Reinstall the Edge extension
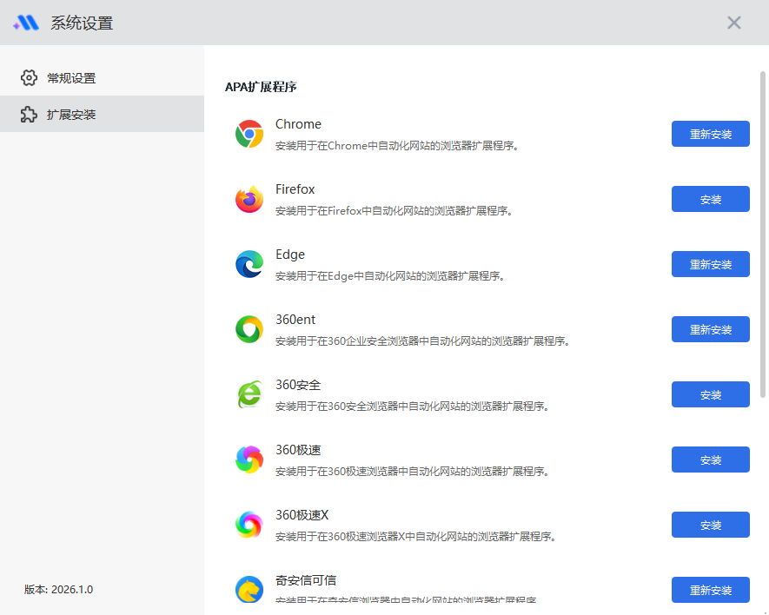The width and height of the screenshot is (769, 615). coord(710,264)
